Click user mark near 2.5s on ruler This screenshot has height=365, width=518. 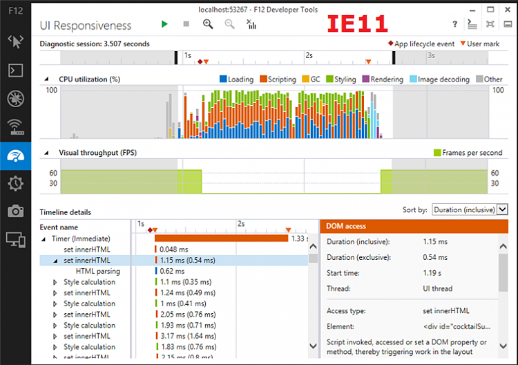(368, 62)
